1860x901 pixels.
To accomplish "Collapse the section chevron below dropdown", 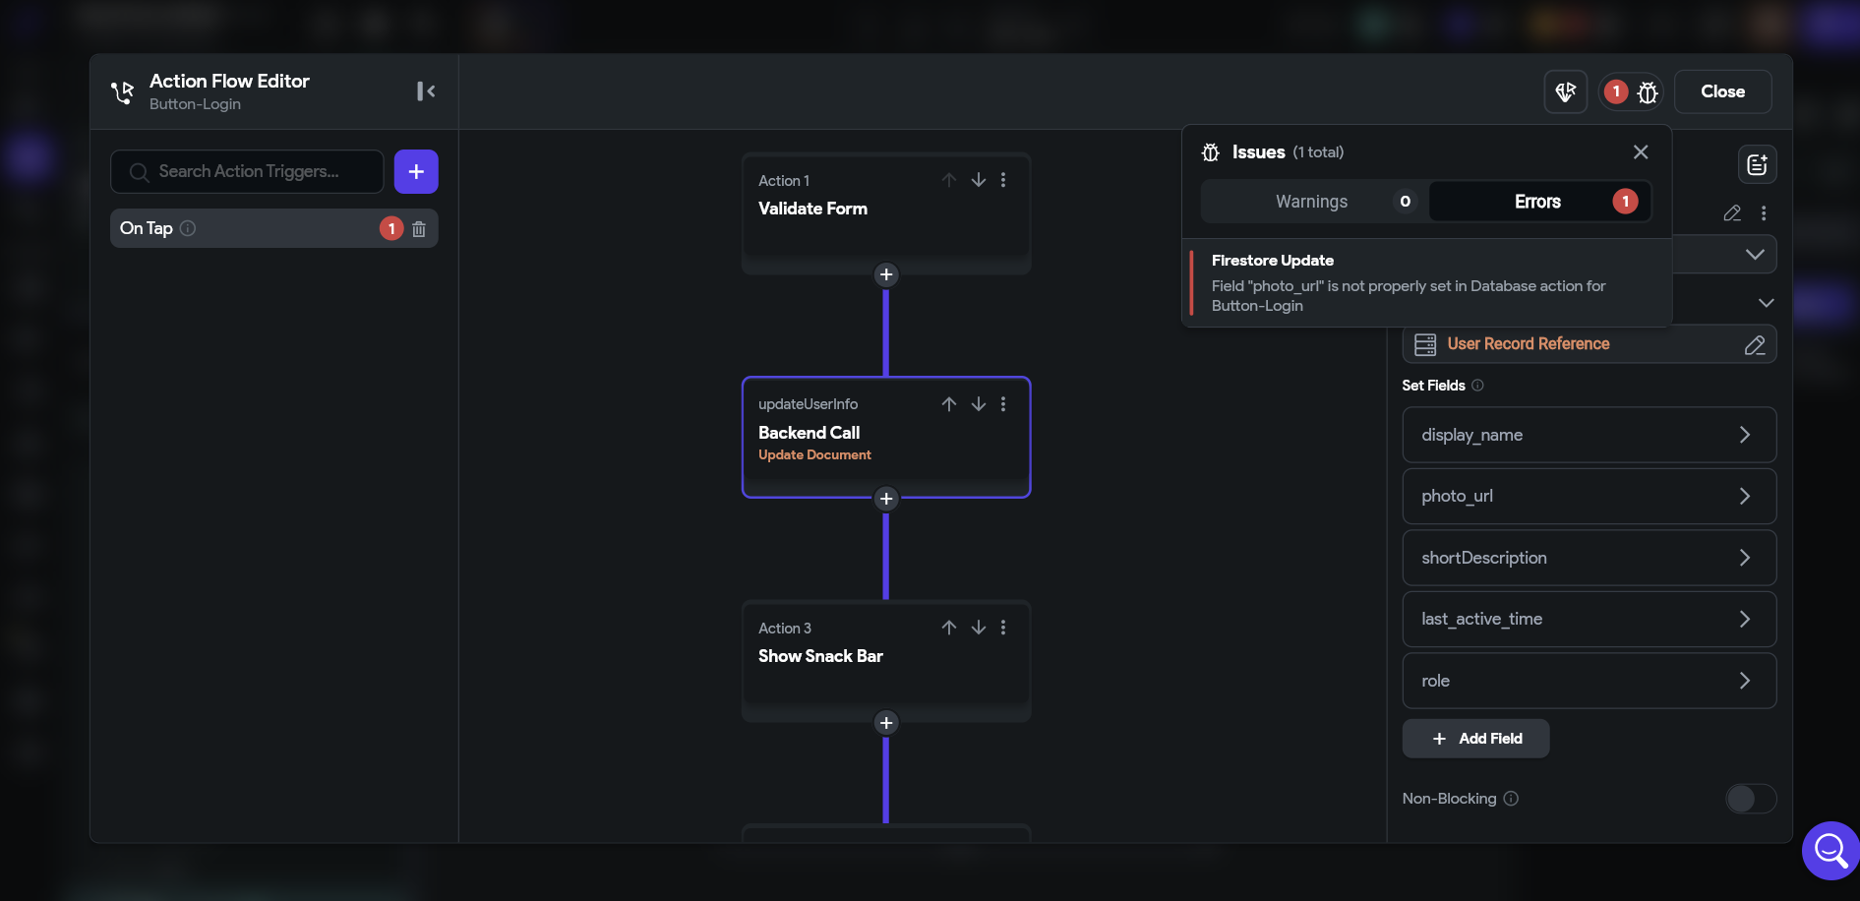I will tap(1767, 303).
